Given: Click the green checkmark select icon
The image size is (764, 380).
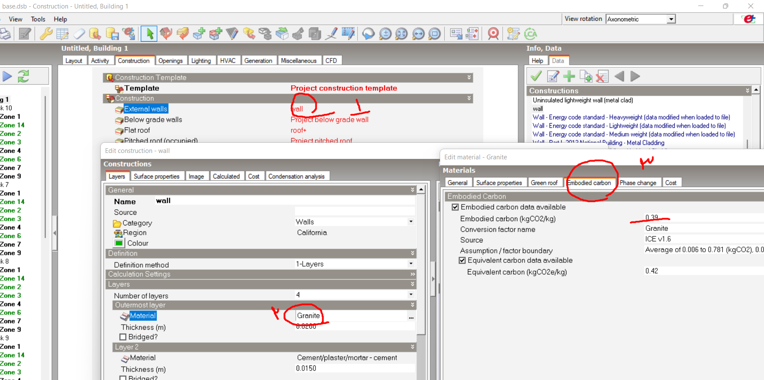Looking at the screenshot, I should (536, 76).
